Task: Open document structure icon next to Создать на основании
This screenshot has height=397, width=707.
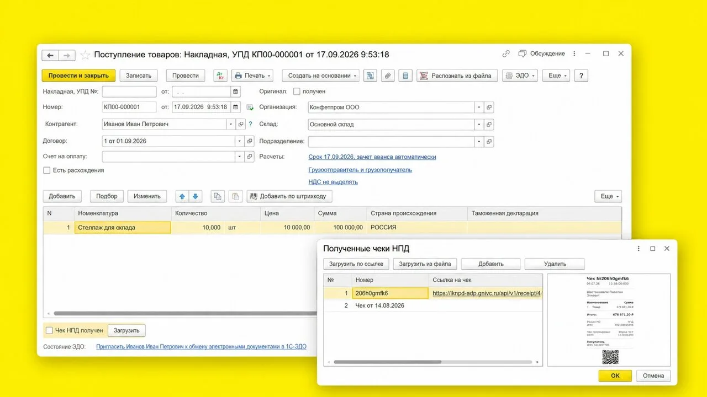Action: (370, 76)
